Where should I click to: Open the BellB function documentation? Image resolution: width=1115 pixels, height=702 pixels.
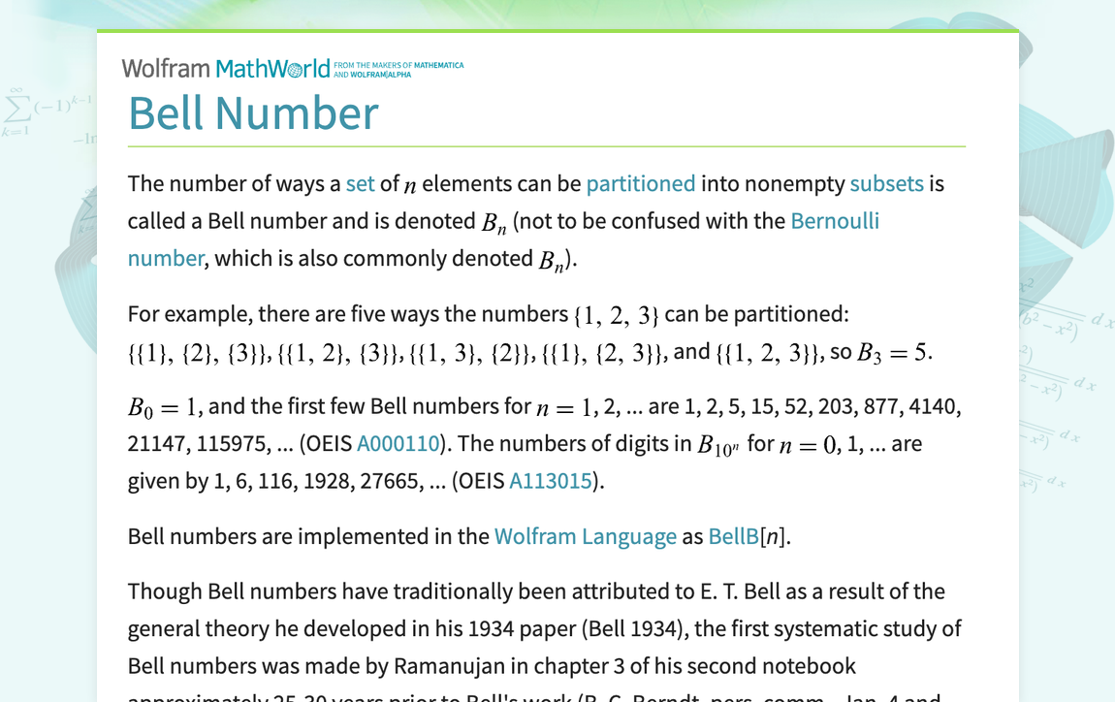tap(734, 535)
